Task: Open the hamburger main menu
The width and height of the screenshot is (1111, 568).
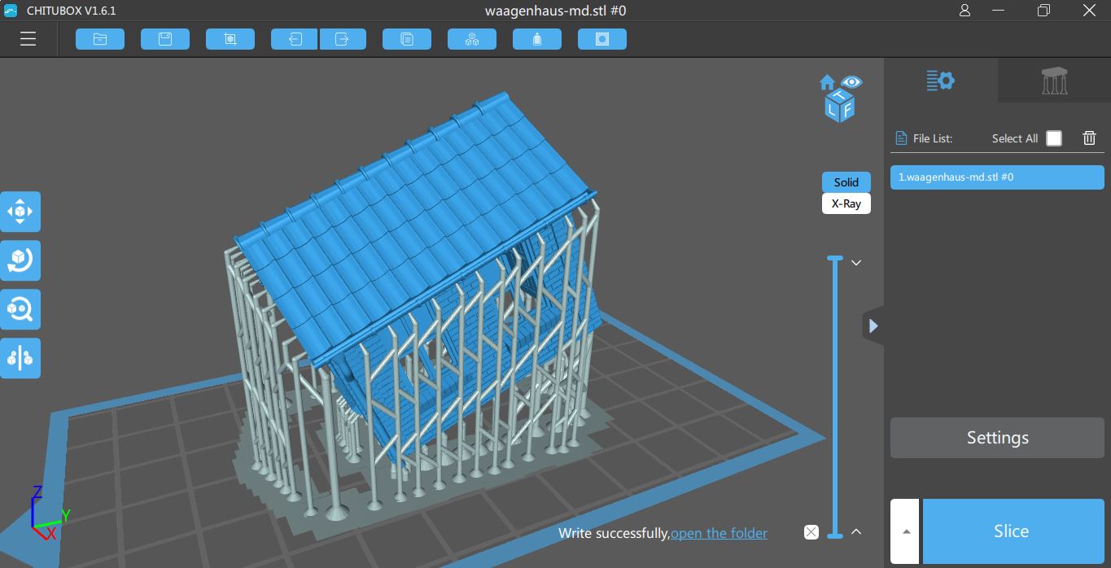Action: (28, 39)
